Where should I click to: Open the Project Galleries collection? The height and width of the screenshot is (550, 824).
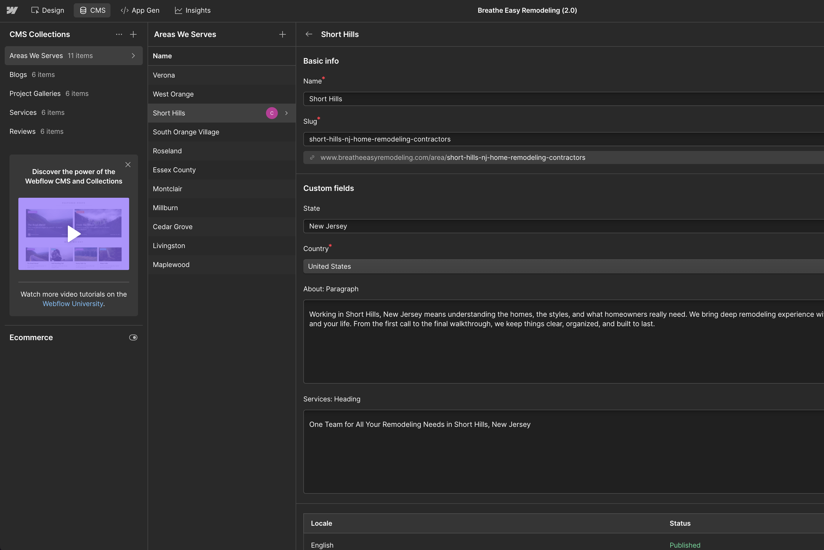click(x=35, y=94)
